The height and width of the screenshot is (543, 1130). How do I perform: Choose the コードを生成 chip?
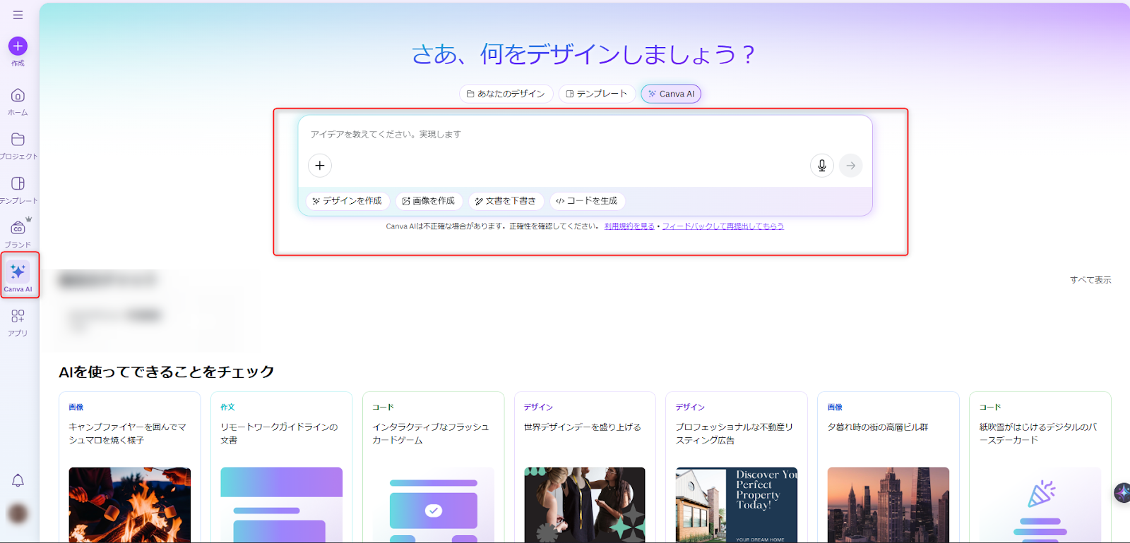coord(587,201)
